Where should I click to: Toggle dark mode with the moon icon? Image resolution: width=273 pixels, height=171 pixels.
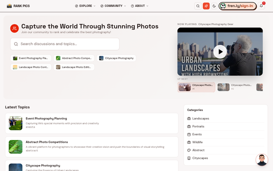coord(214,6)
